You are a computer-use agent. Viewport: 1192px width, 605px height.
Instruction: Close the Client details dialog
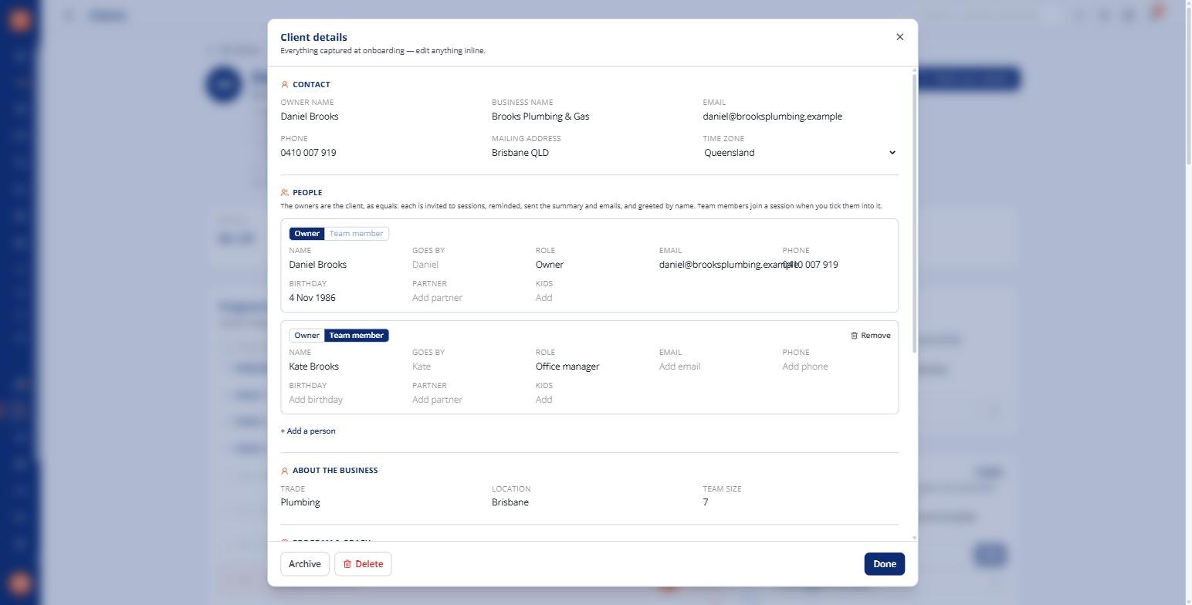(899, 37)
